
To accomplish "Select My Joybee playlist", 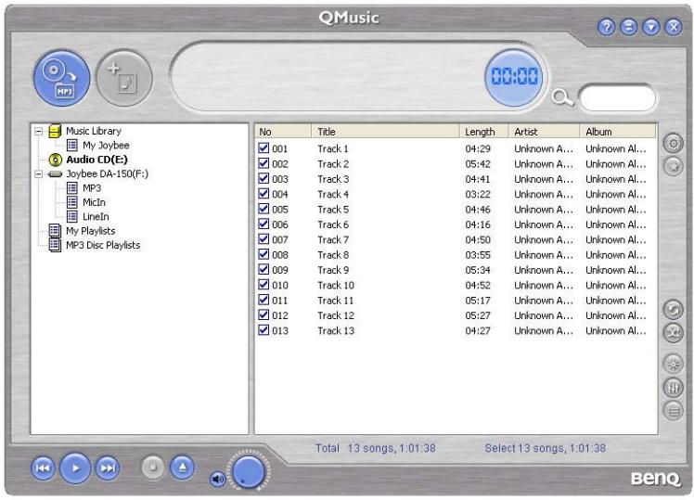I will (106, 145).
